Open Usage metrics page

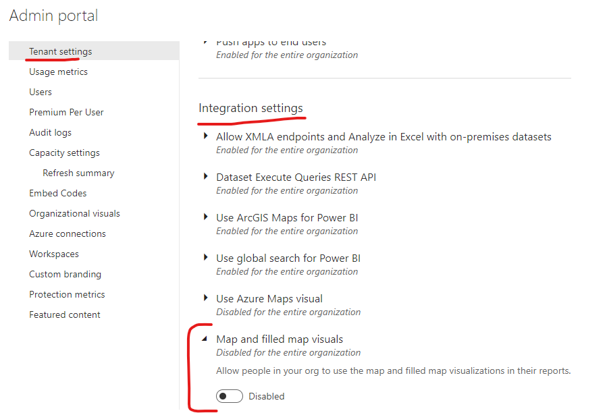click(59, 72)
